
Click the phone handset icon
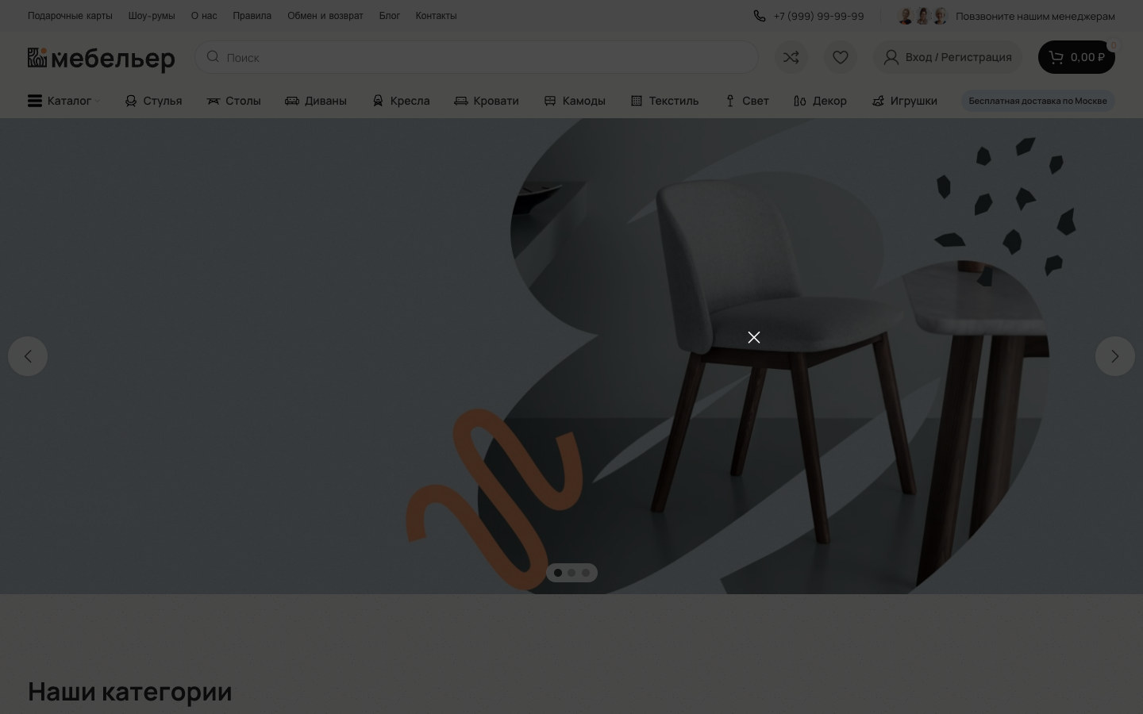click(x=760, y=16)
